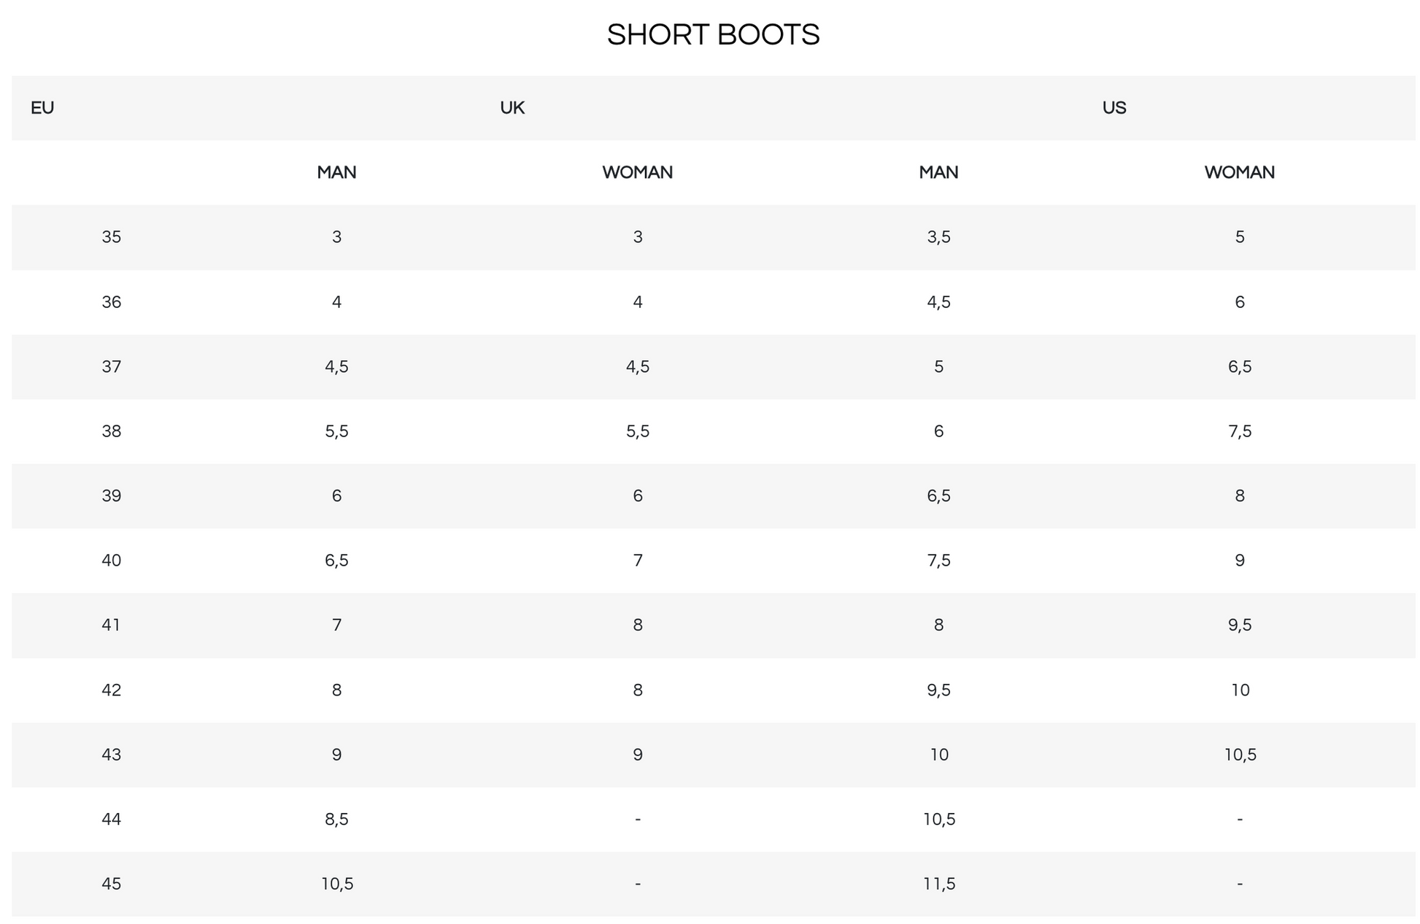Click the SHORT BOOTS title
Image resolution: width=1420 pixels, height=924 pixels.
tap(713, 35)
